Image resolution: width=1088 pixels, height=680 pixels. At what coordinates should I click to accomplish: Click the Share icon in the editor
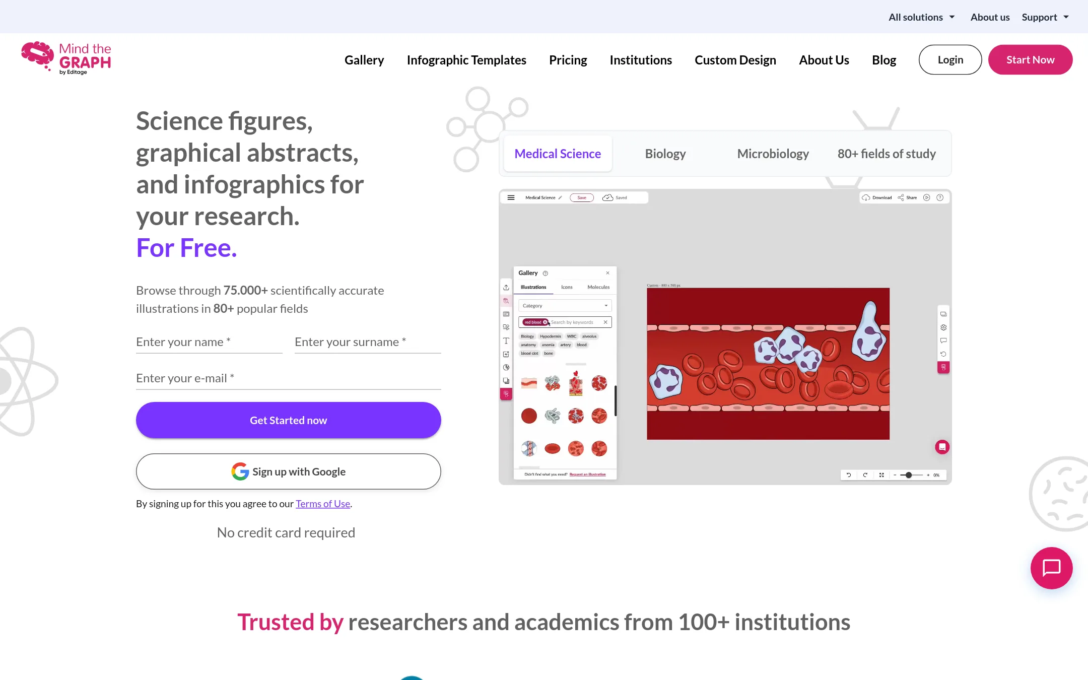901,197
